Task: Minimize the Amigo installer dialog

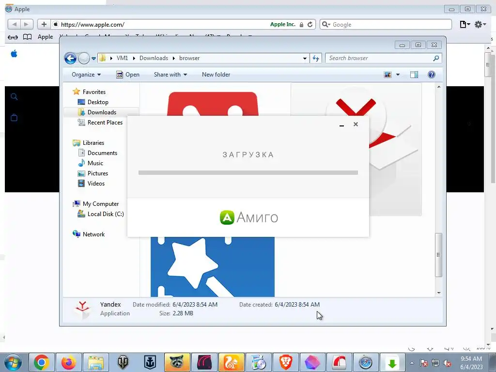Action: (341, 124)
